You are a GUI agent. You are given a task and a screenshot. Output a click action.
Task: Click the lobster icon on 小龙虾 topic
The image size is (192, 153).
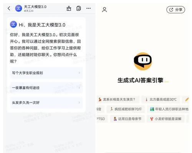point(152,119)
